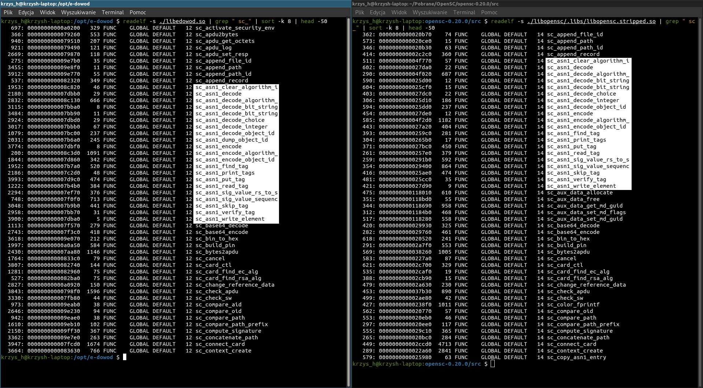This screenshot has width=703, height=388.
Task: Click sc_aux_data_set_md_flags in right terminal
Action: (x=586, y=212)
